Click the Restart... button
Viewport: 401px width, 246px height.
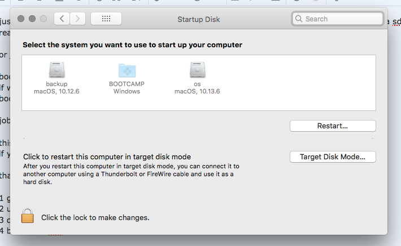(x=333, y=126)
